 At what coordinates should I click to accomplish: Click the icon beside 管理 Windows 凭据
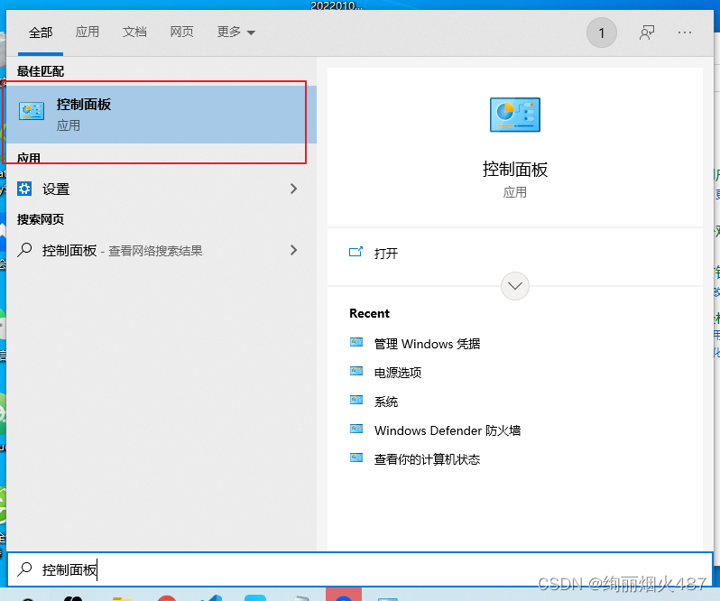pyautogui.click(x=356, y=342)
